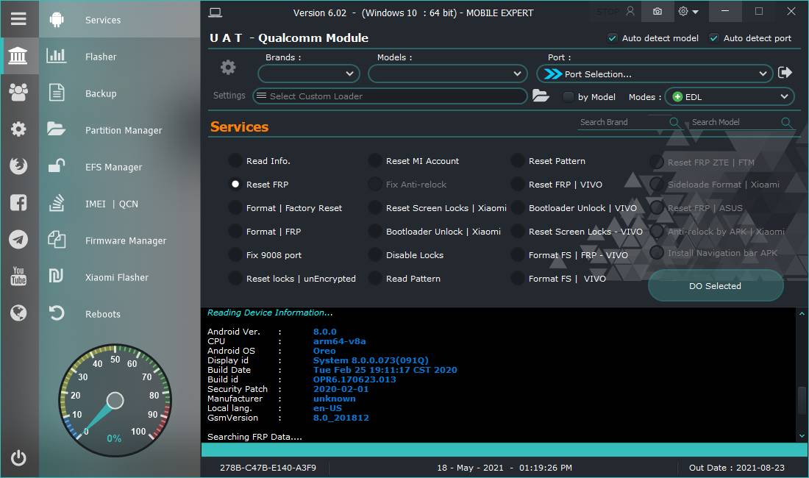The width and height of the screenshot is (809, 478).
Task: Open the Partition Manager menu item
Action: [x=124, y=130]
